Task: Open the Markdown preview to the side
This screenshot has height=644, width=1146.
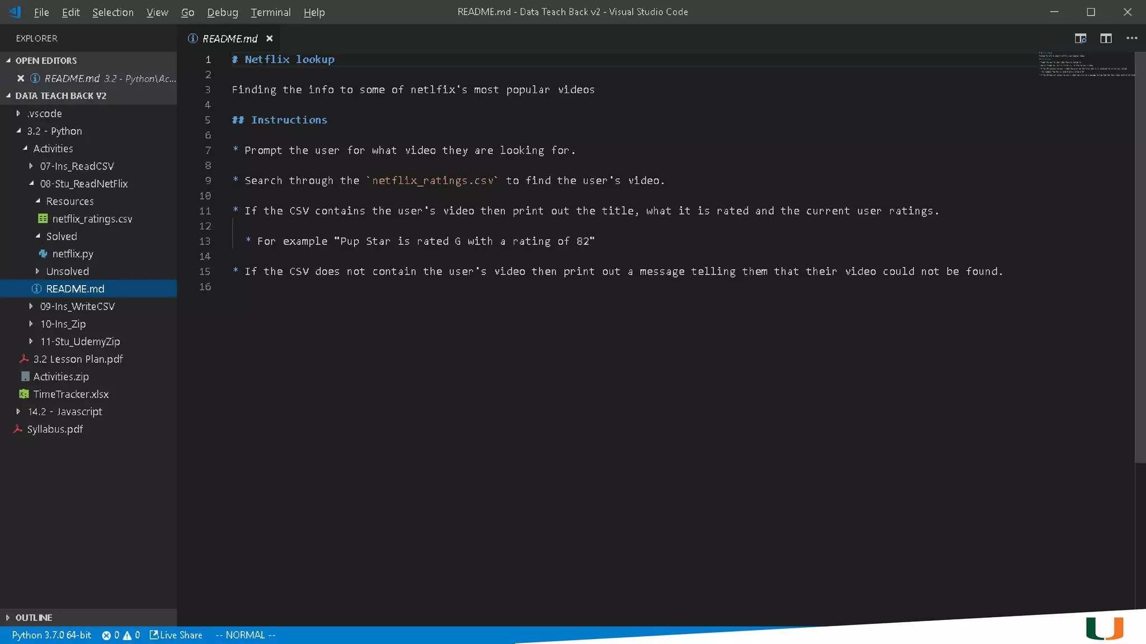Action: pyautogui.click(x=1080, y=39)
